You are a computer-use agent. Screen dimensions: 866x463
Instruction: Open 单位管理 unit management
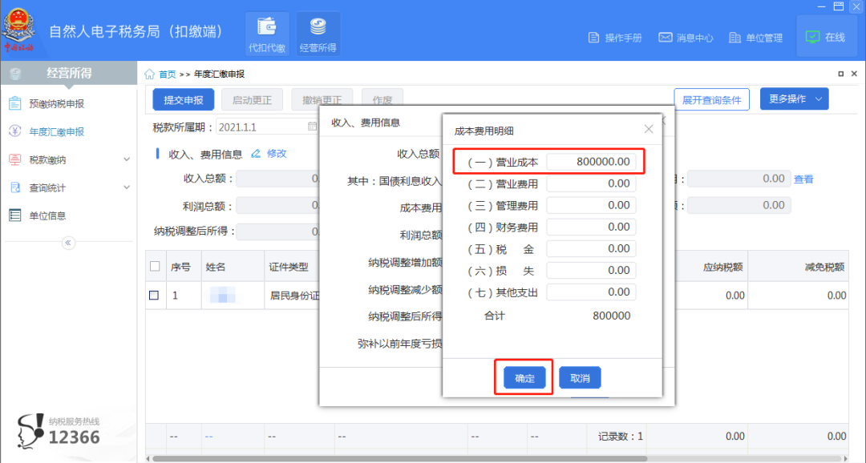[755, 38]
